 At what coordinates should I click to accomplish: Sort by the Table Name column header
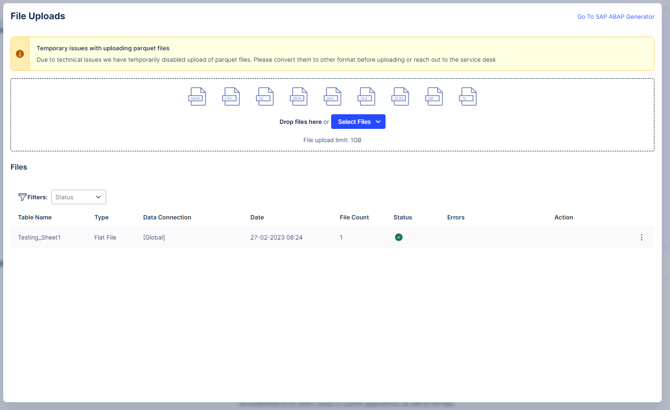coord(35,218)
